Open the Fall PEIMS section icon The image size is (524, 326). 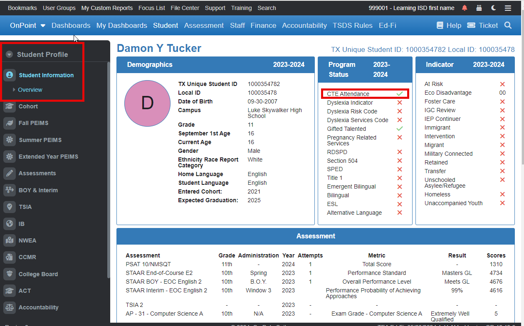click(9, 123)
